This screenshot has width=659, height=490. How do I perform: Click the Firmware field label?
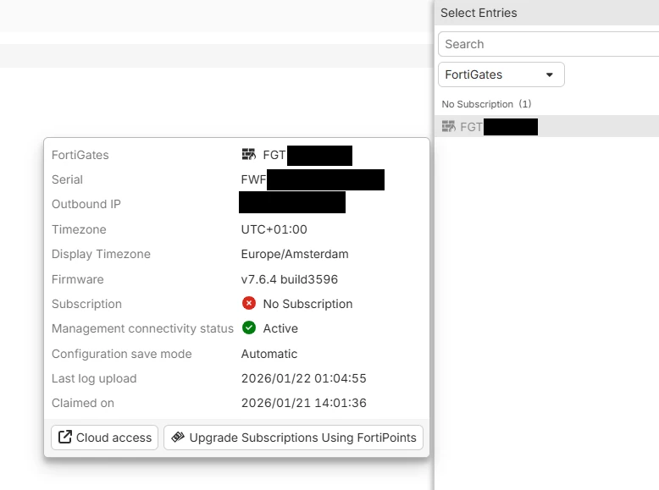coord(78,279)
